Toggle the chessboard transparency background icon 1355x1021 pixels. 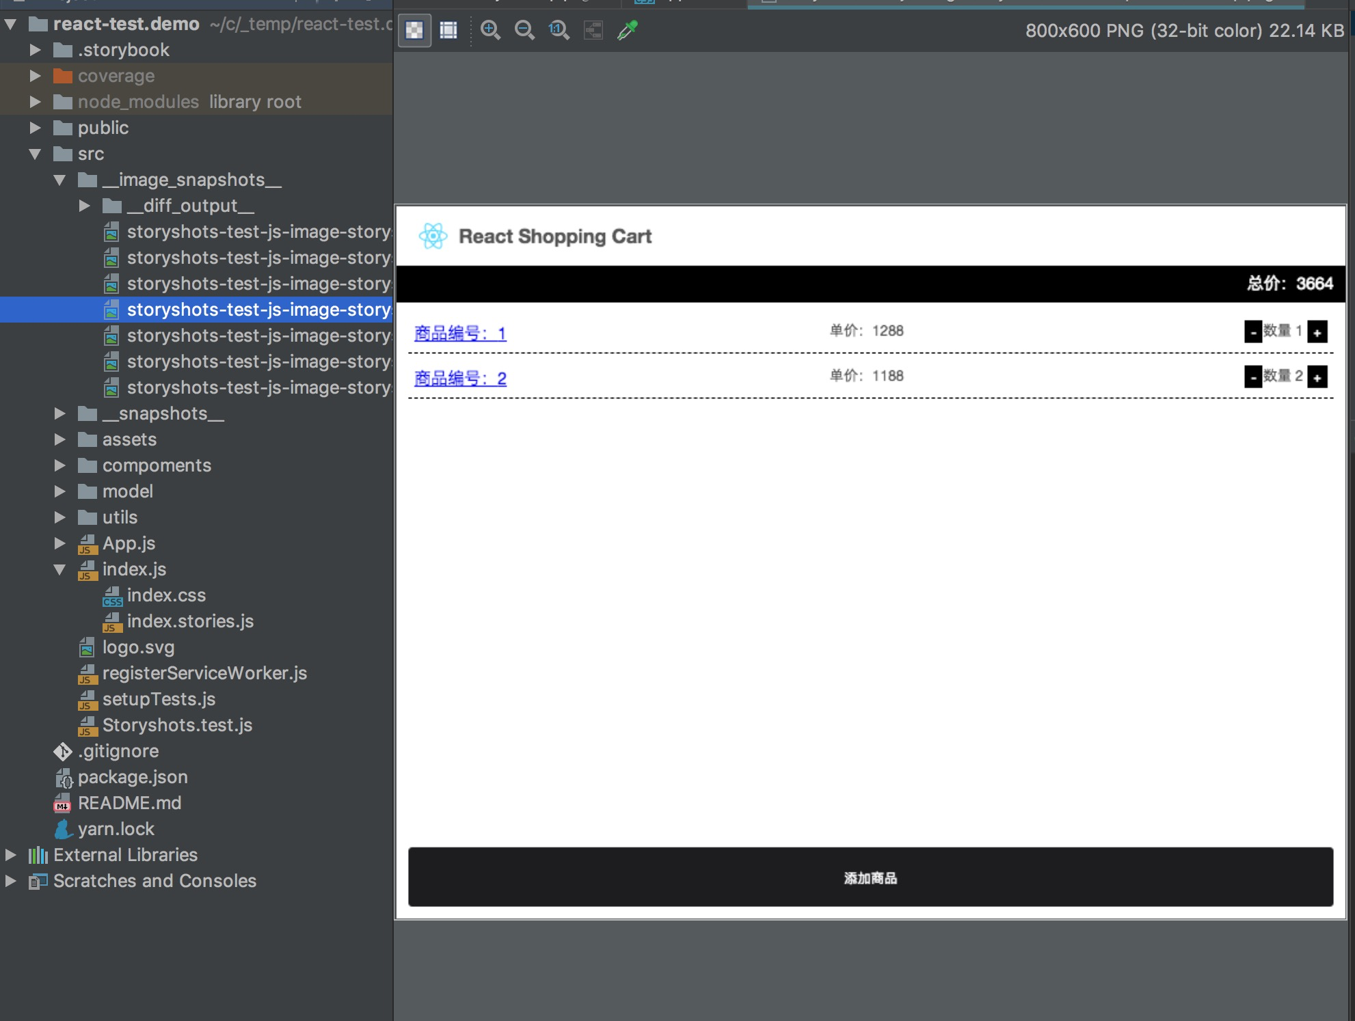[x=414, y=30]
